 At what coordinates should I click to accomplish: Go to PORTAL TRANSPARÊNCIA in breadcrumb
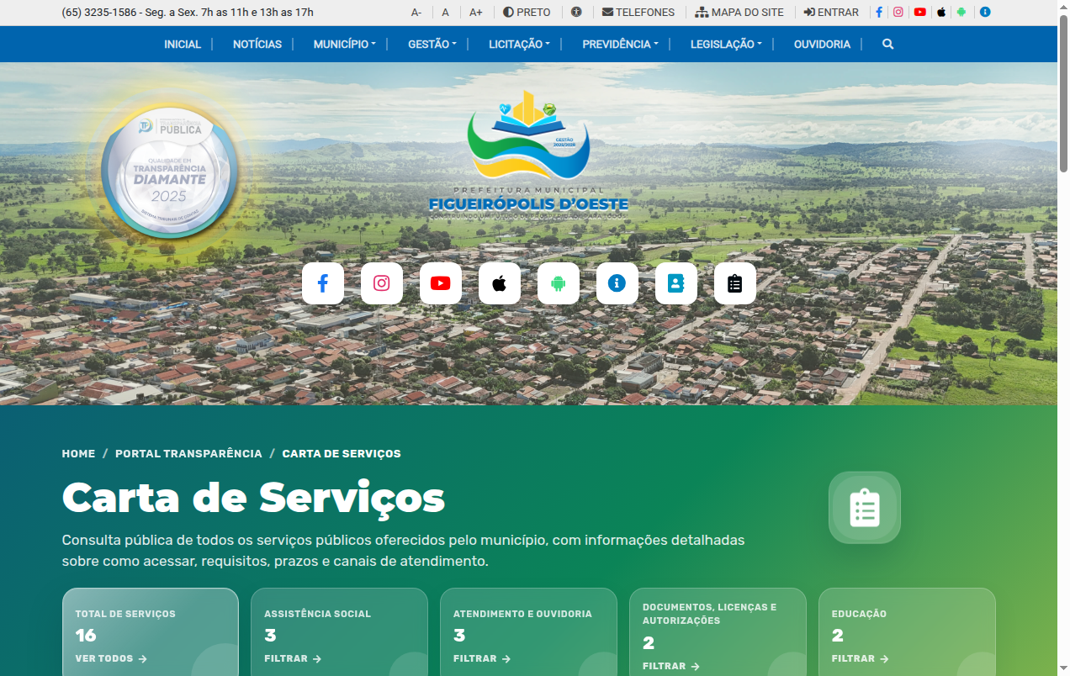click(188, 454)
